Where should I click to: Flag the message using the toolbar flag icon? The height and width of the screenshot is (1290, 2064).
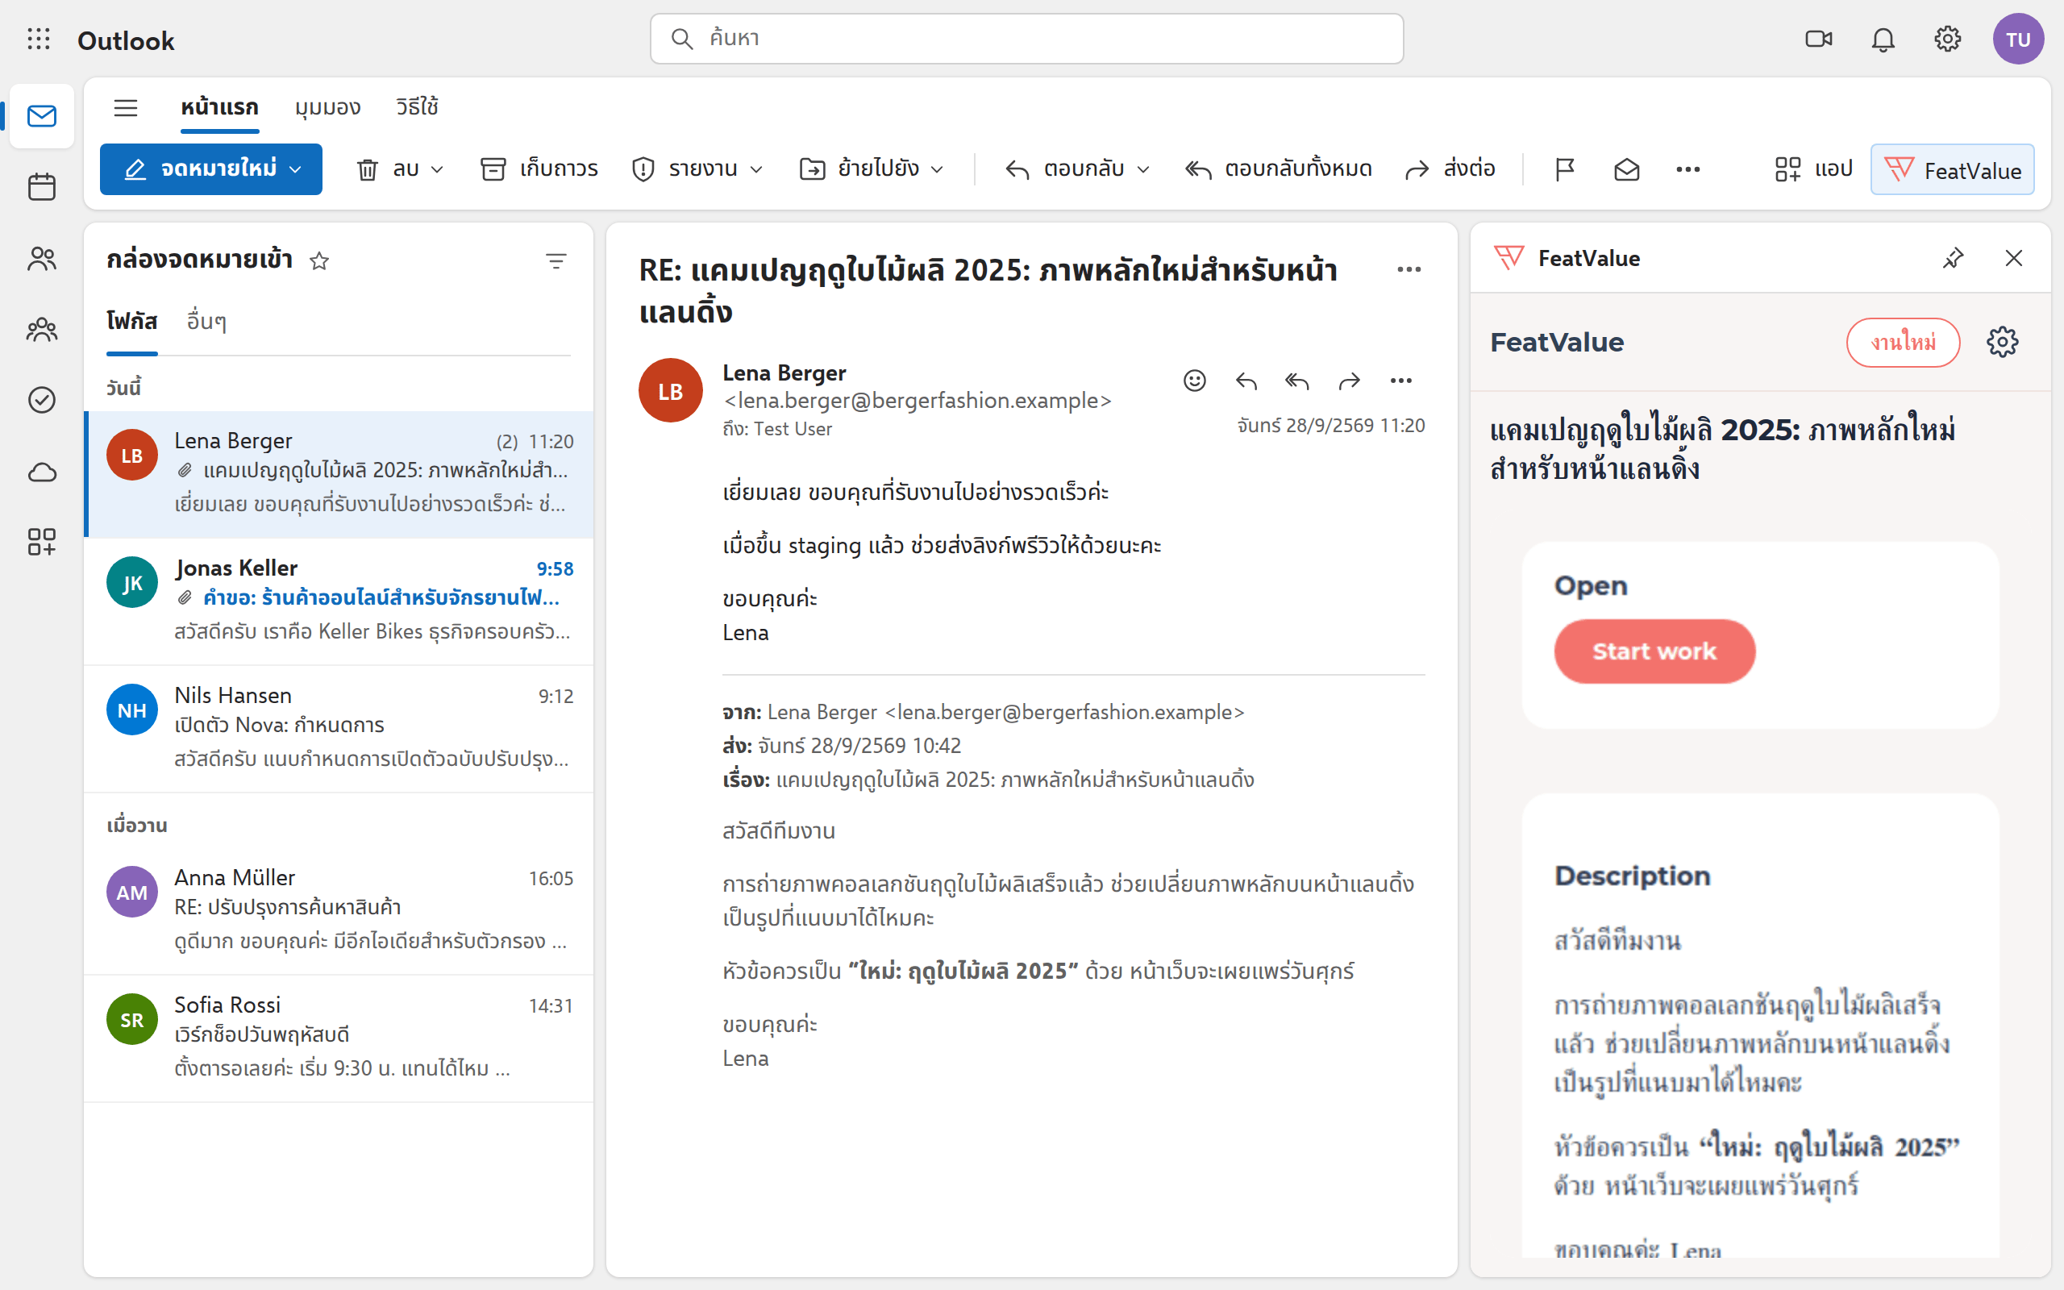click(1564, 169)
